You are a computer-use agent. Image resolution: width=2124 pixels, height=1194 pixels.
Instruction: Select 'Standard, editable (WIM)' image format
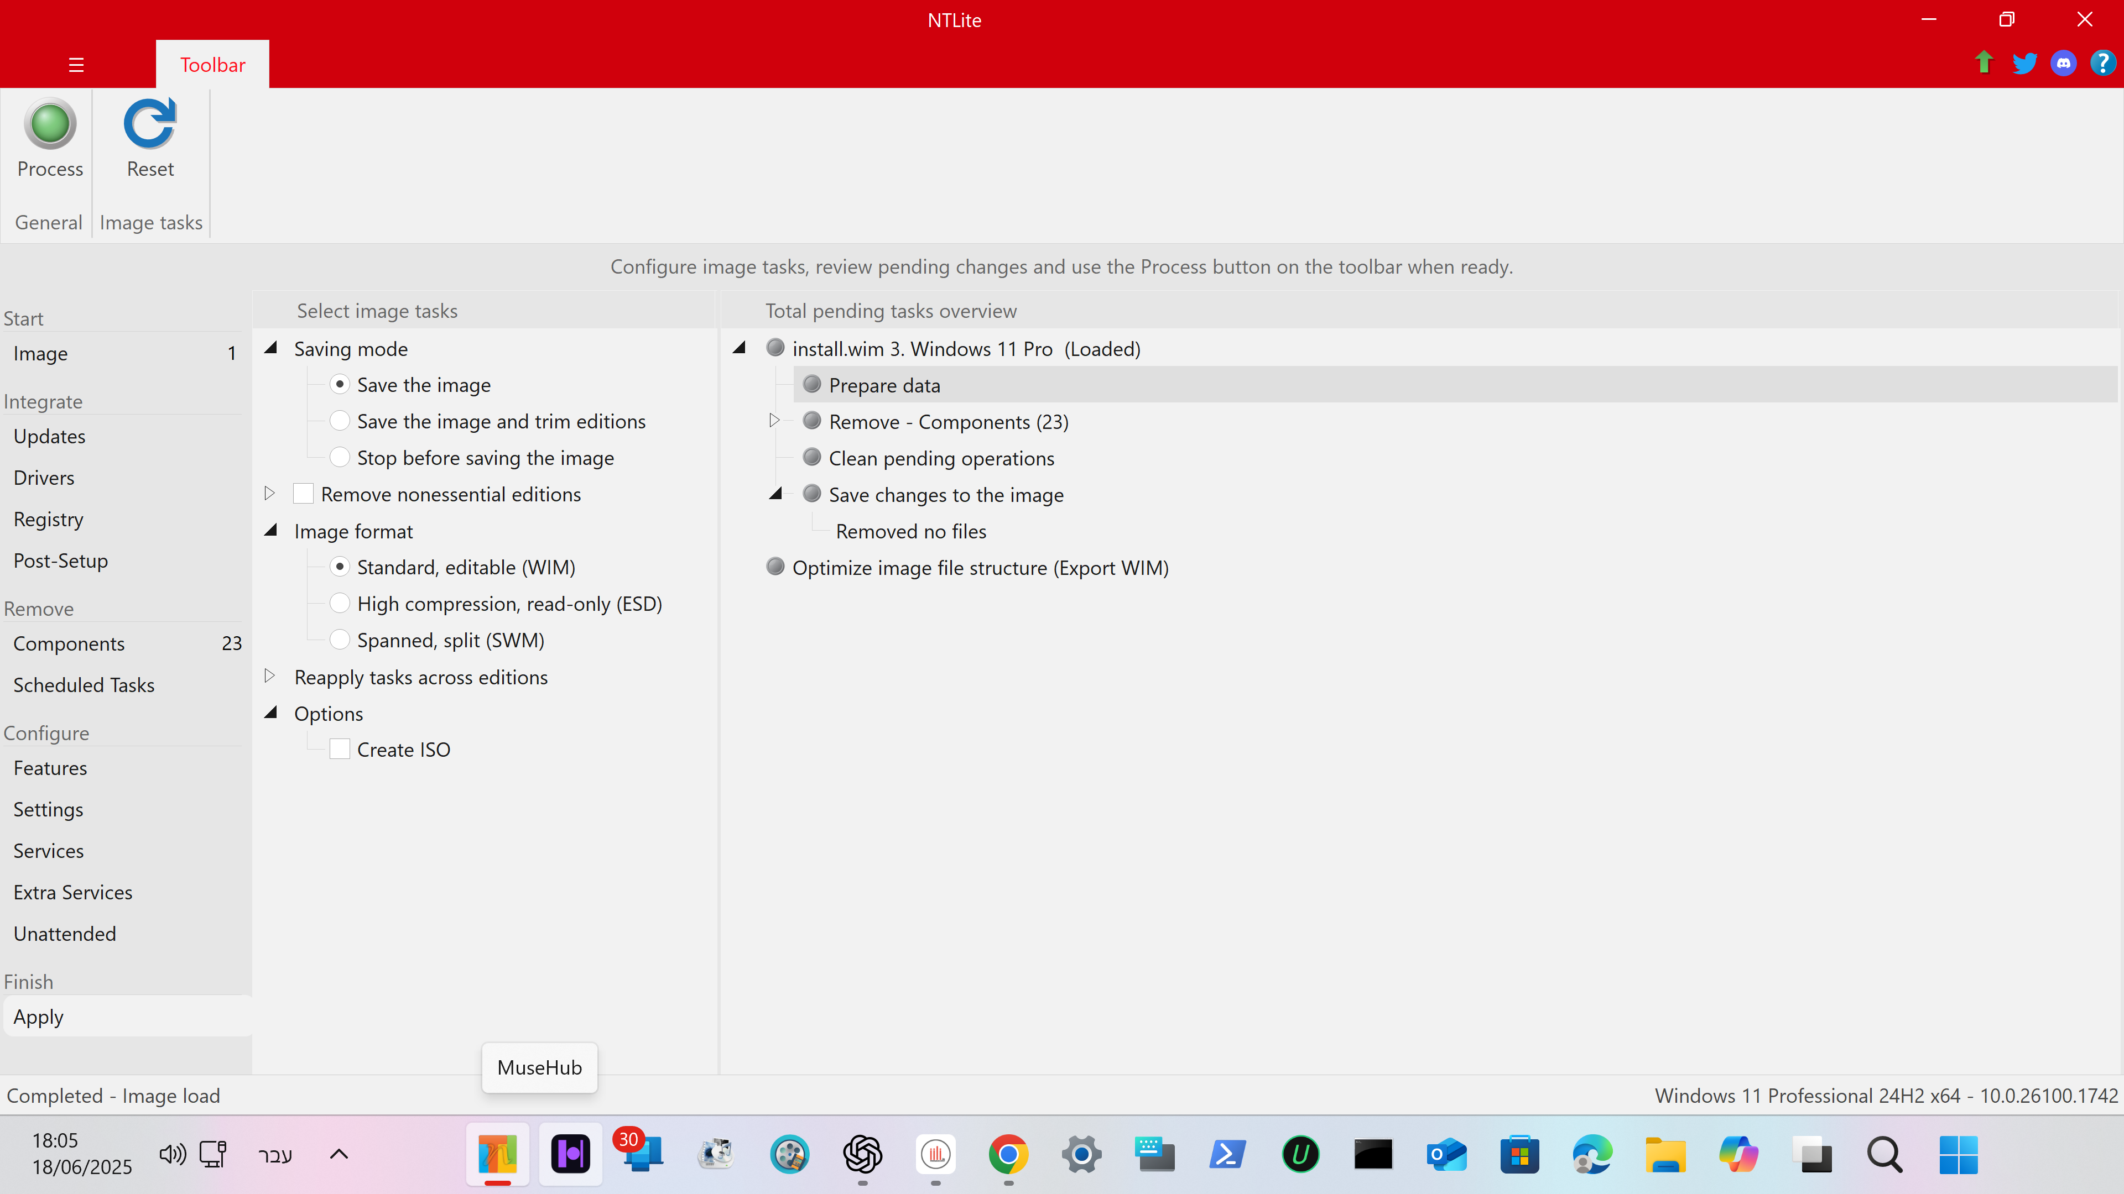340,567
